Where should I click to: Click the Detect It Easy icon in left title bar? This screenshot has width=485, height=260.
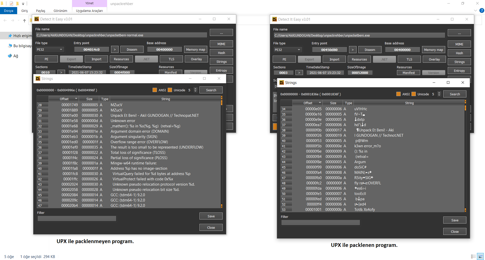point(37,19)
